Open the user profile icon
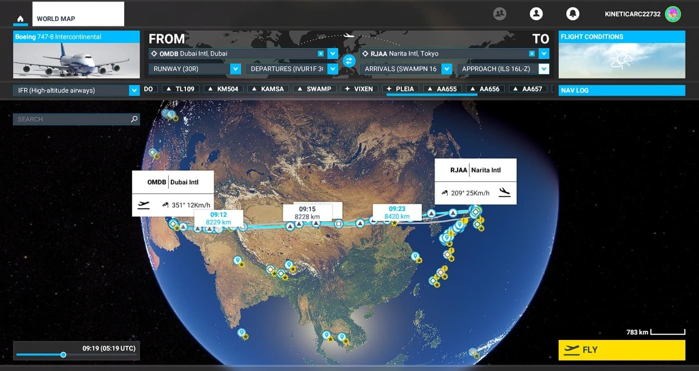The image size is (699, 371). tap(536, 14)
